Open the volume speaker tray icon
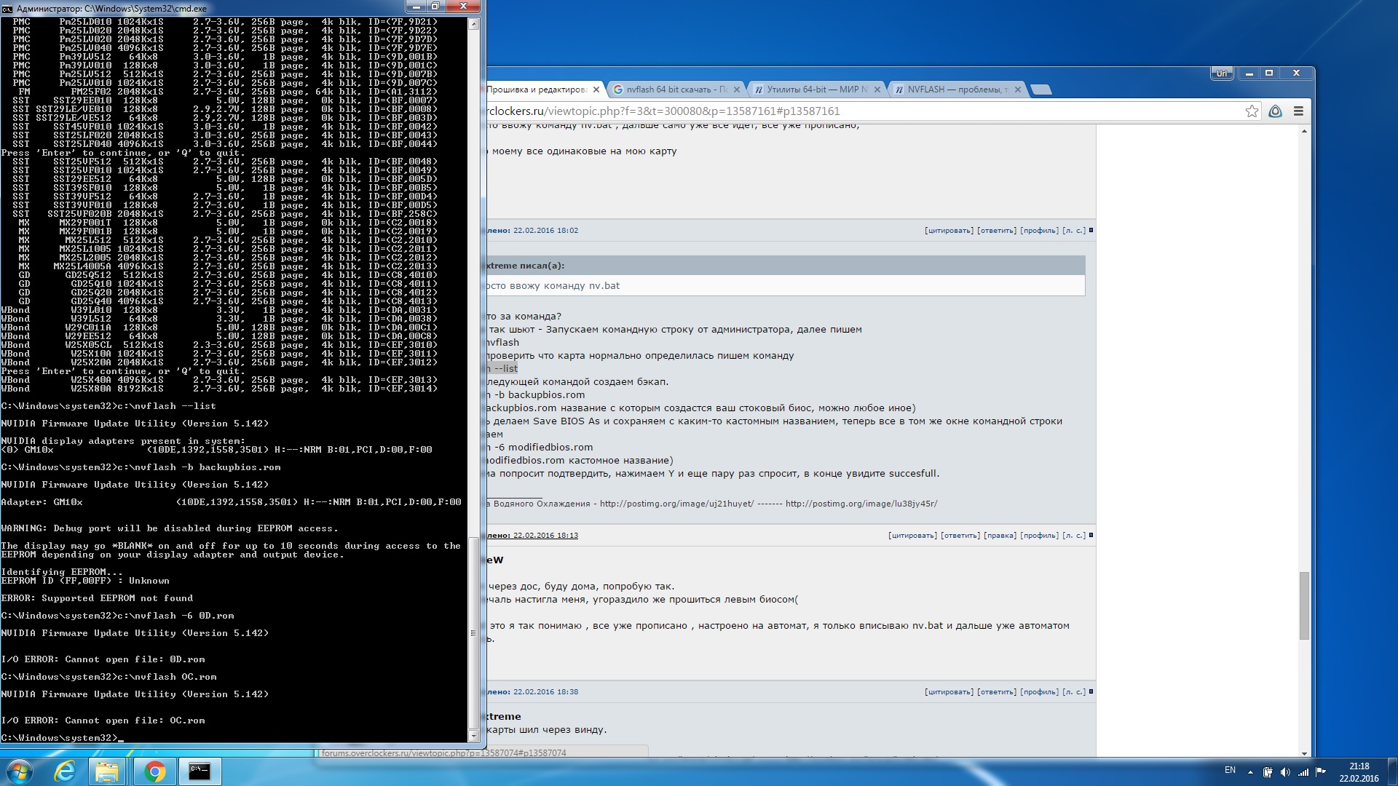Image resolution: width=1398 pixels, height=786 pixels. pyautogui.click(x=1285, y=772)
